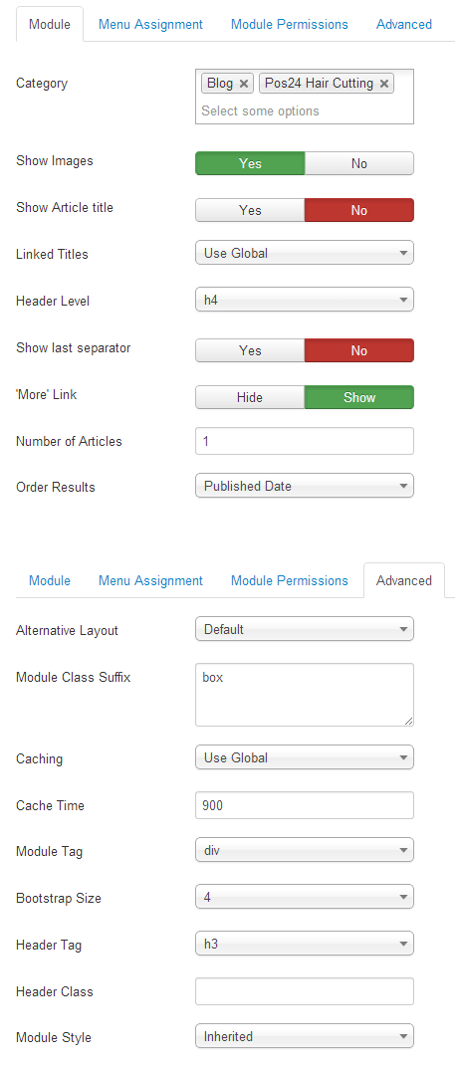The width and height of the screenshot is (455, 1066).
Task: Open the top Module Permissions tab
Action: [290, 25]
